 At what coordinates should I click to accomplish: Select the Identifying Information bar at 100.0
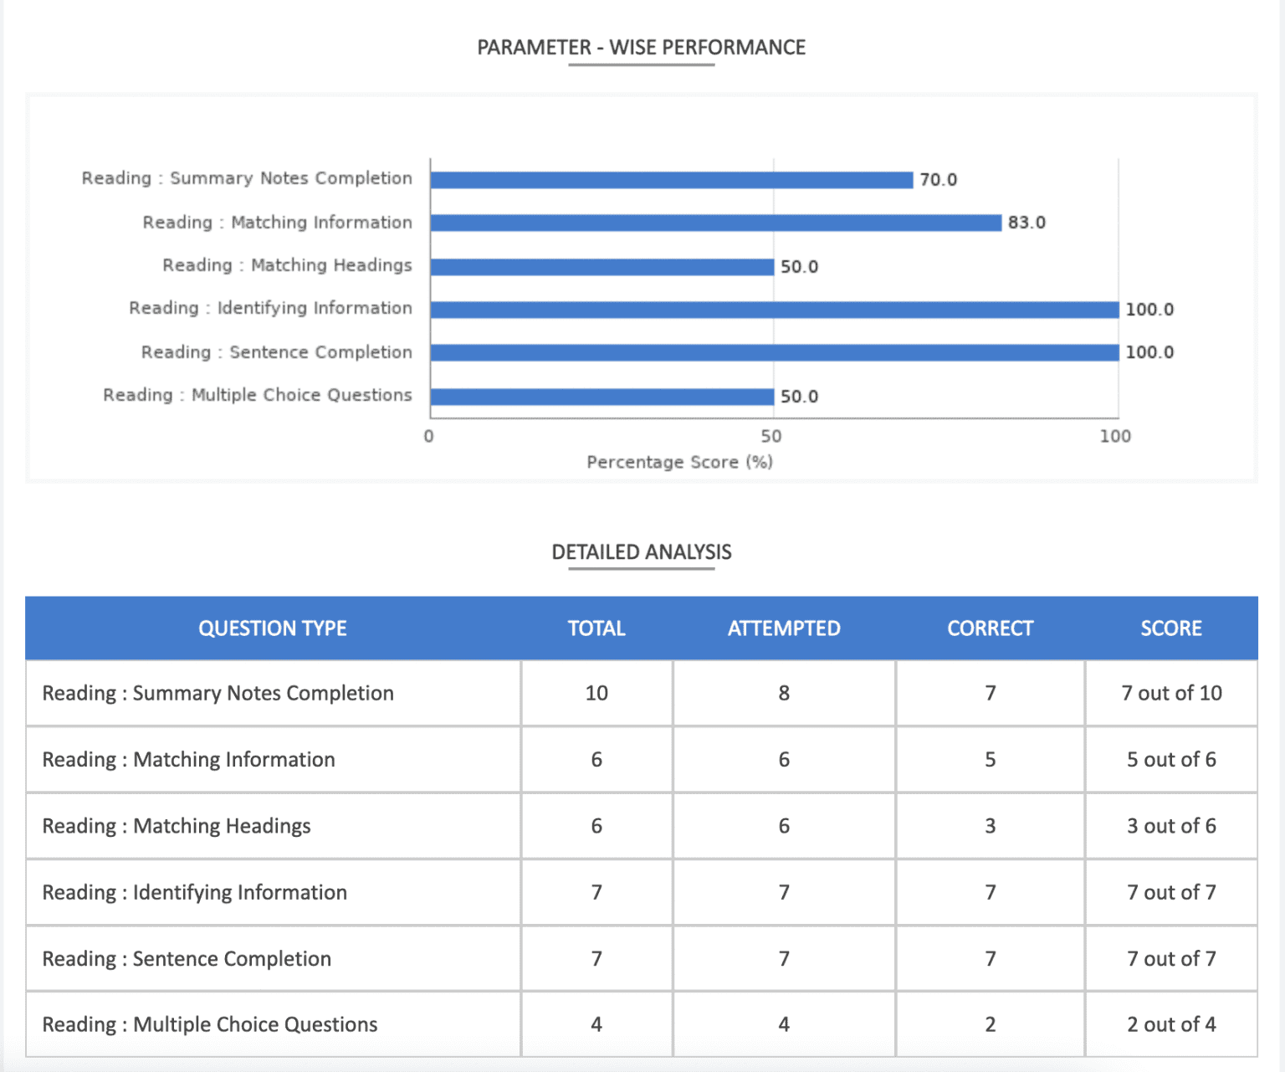point(770,308)
